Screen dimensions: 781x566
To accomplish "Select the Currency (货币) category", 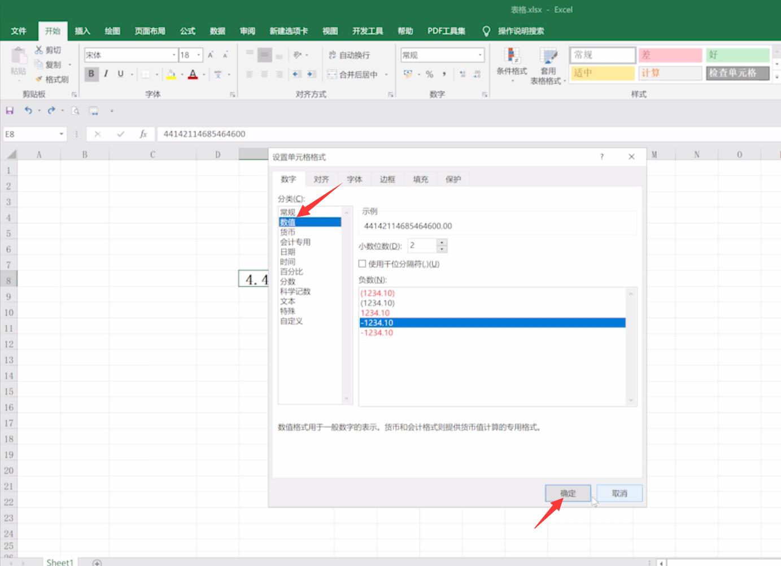I will tap(288, 232).
